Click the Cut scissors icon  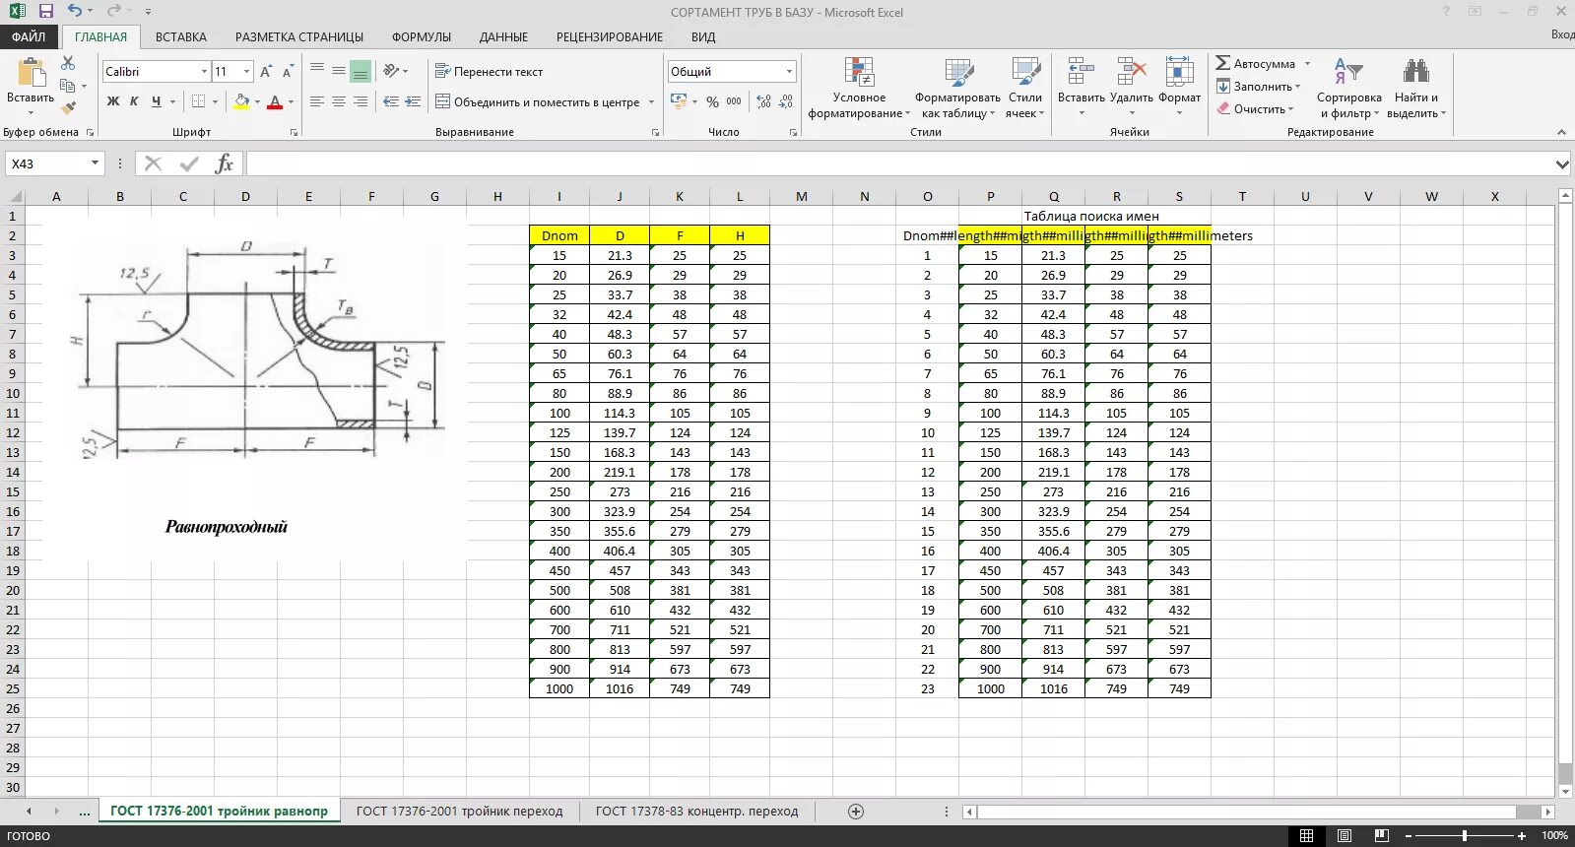(68, 63)
